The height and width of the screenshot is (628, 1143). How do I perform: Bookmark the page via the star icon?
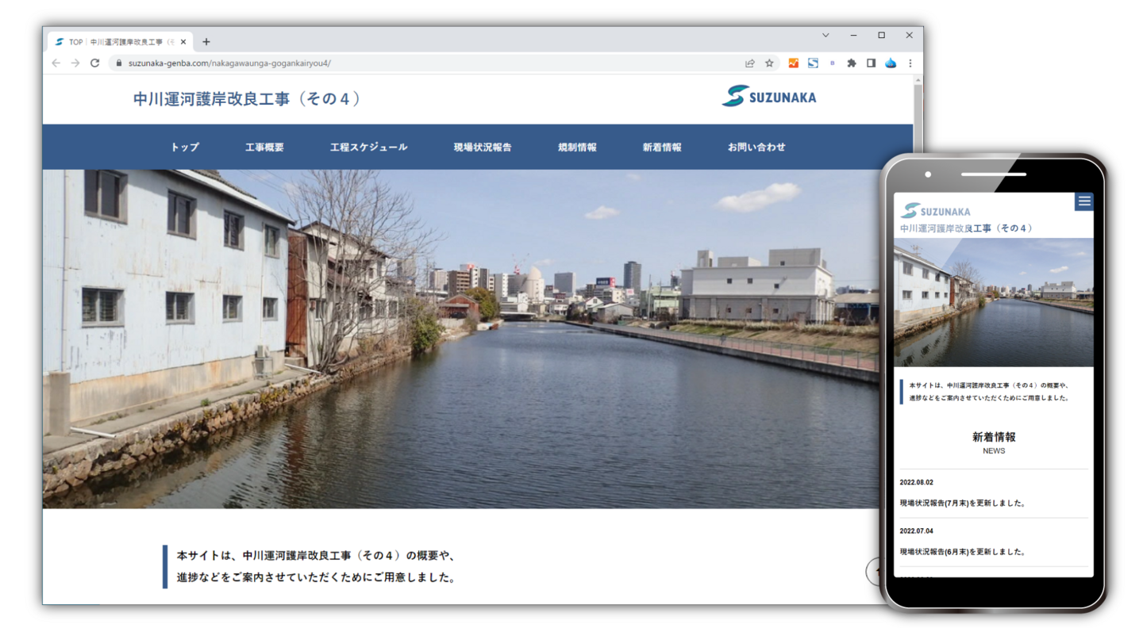[x=769, y=63]
